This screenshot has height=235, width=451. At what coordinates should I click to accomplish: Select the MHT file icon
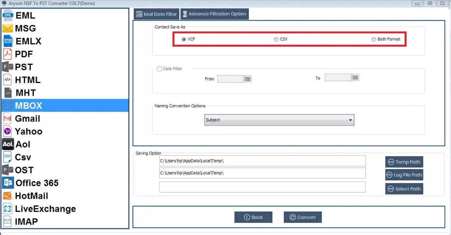pyautogui.click(x=8, y=93)
